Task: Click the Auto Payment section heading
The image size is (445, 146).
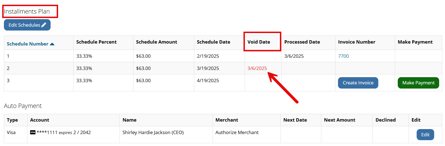Action: pos(23,106)
